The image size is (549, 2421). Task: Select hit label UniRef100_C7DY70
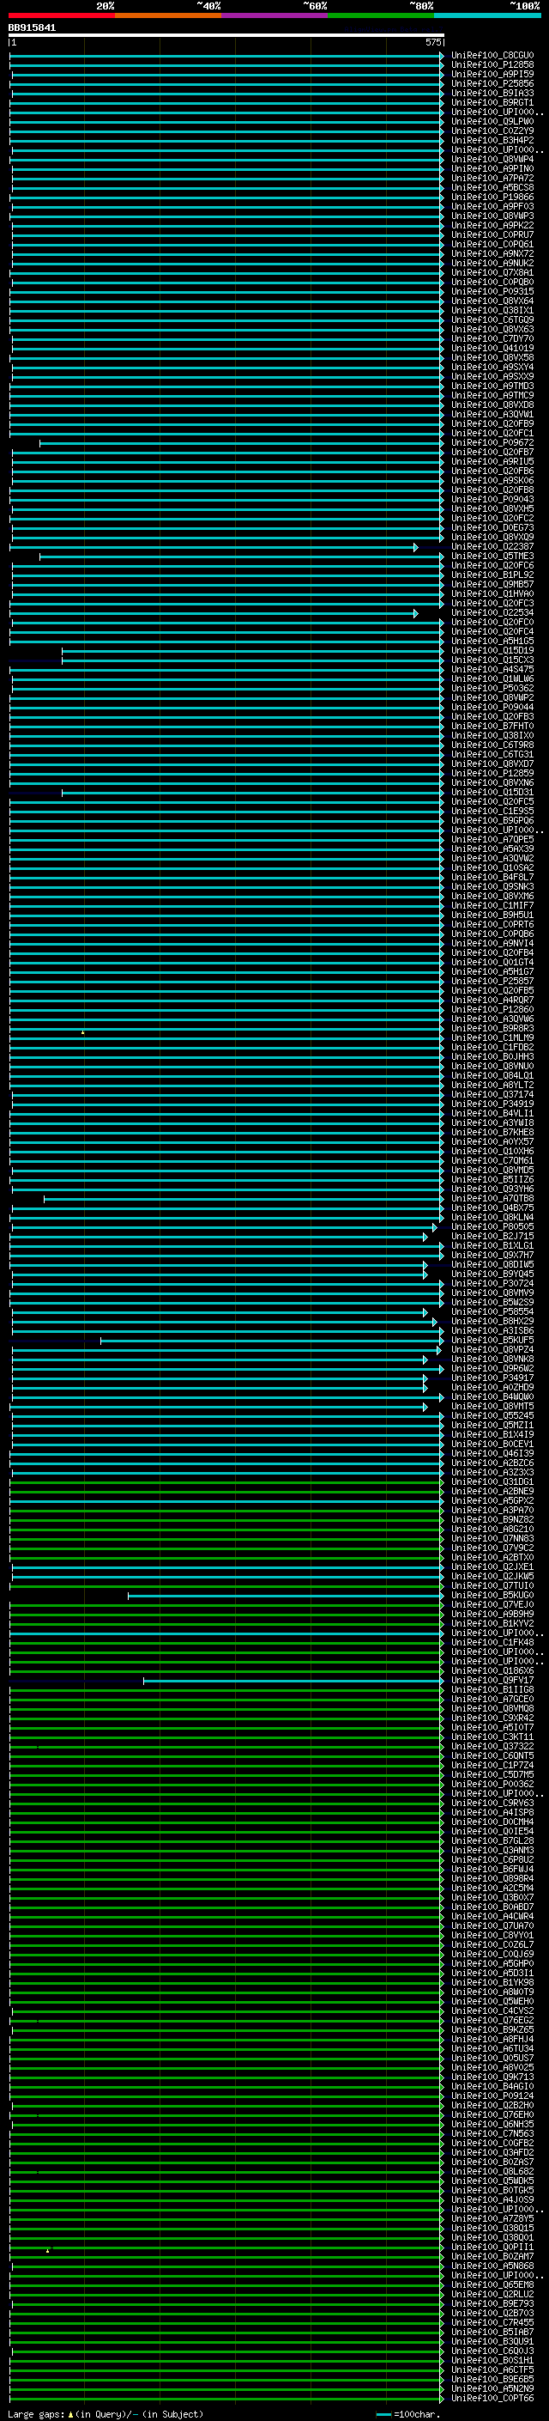(492, 339)
